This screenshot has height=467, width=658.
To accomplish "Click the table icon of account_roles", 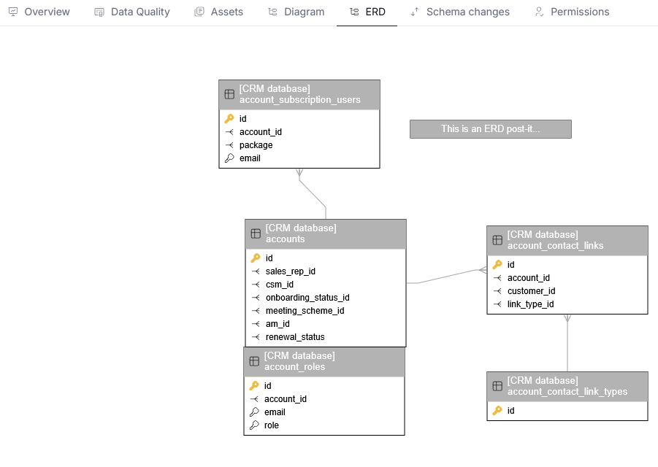I will (x=254, y=361).
